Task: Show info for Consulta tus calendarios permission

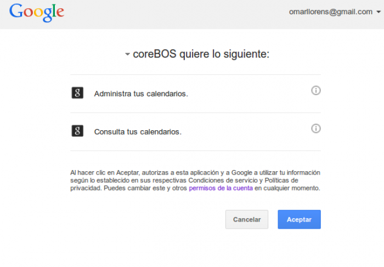Action: 316,129
